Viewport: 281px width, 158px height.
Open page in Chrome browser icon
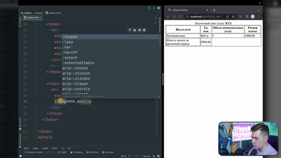click(x=134, y=30)
